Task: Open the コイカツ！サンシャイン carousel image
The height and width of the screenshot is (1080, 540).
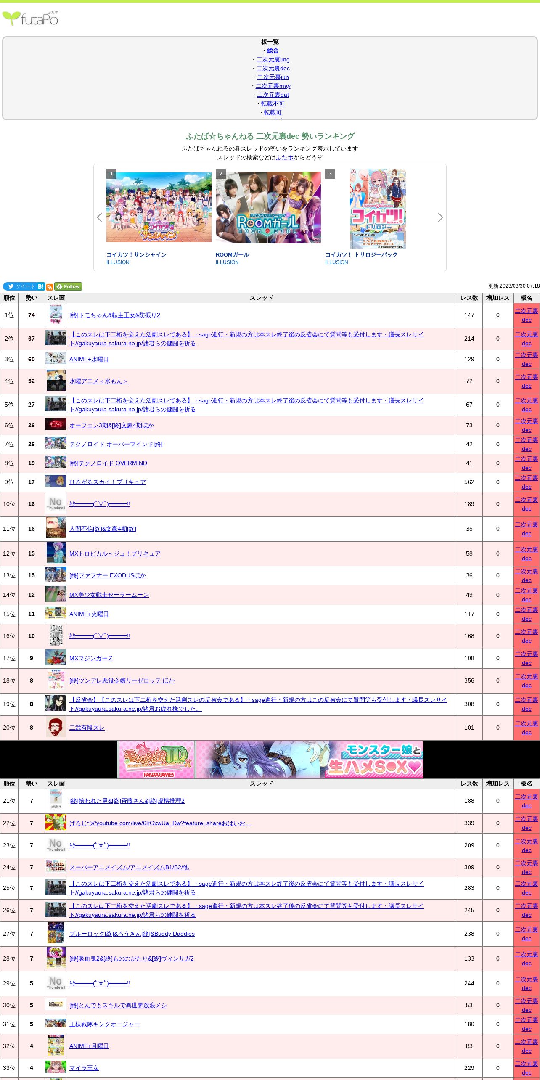Action: pos(159,207)
